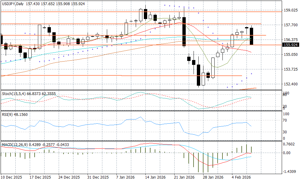
Task: Pick the 153.725 price axis label
Action: (x=291, y=69)
